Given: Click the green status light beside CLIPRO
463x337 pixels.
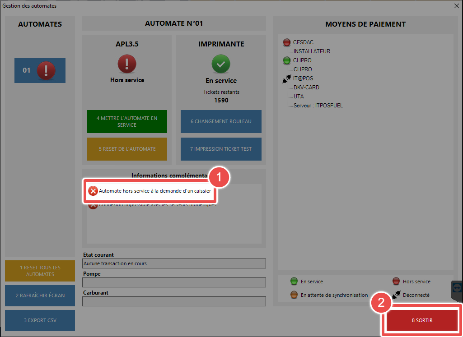Looking at the screenshot, I should tap(286, 60).
